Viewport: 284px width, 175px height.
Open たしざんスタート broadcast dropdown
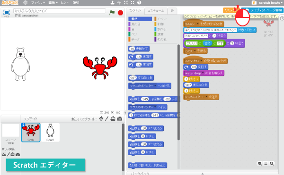tap(206, 97)
